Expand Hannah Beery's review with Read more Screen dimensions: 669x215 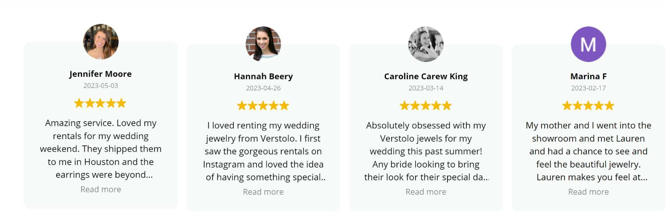click(x=263, y=192)
